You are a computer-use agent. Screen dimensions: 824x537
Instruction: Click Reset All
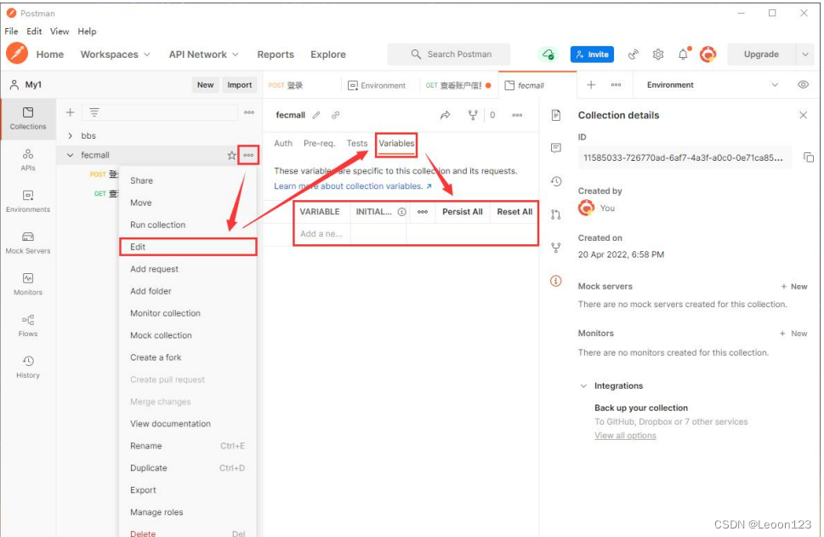(x=514, y=211)
